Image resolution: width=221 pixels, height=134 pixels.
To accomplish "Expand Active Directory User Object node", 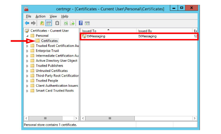I will pyautogui.click(x=27, y=61).
